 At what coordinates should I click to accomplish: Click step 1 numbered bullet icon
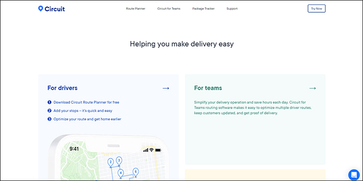point(50,102)
